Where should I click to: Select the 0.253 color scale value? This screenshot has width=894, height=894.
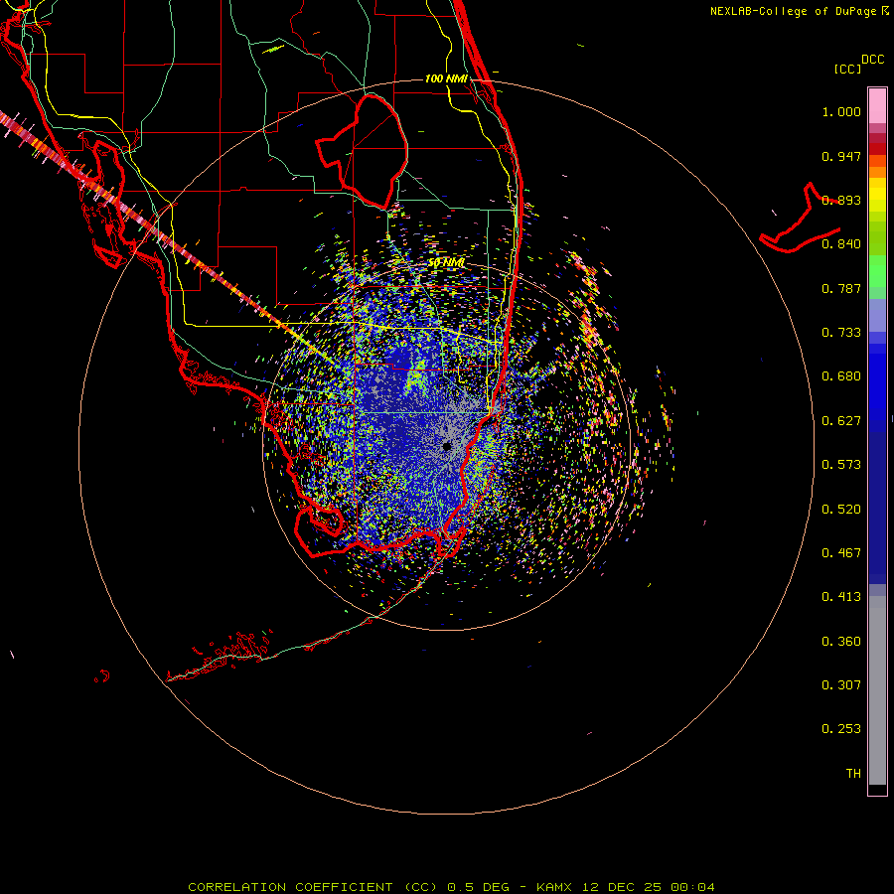[841, 729]
